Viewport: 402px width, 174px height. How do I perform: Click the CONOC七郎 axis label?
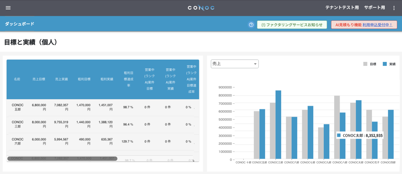[307, 163]
